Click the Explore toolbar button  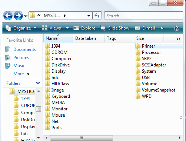pos(84,28)
